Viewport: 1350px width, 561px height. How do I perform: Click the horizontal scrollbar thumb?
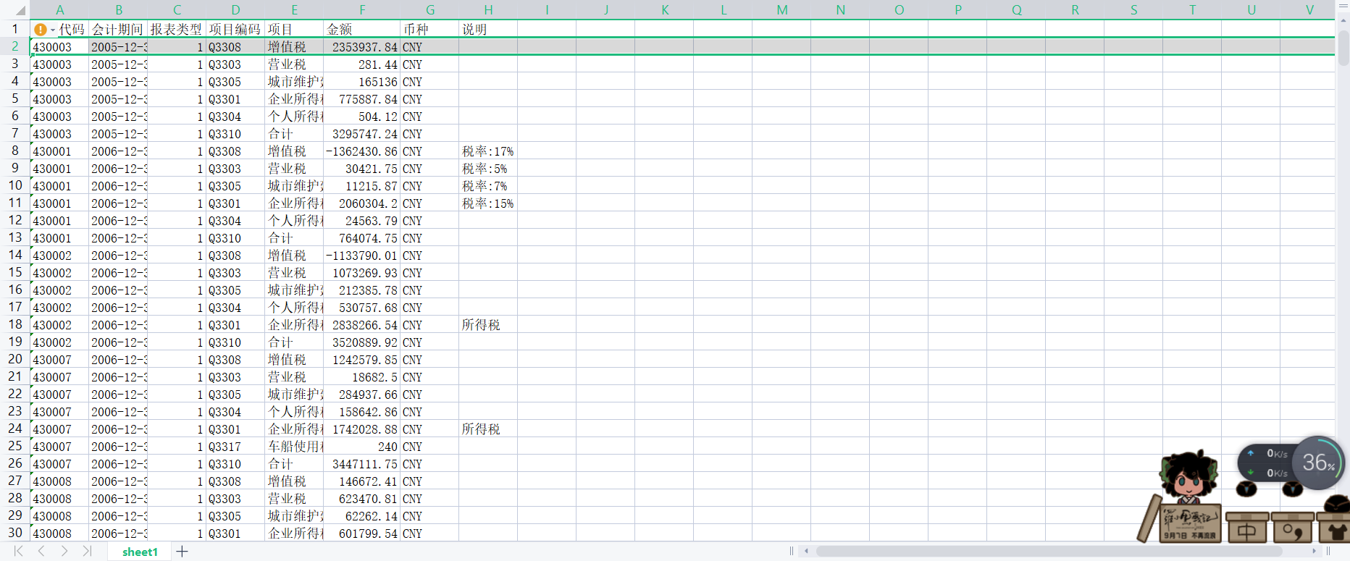[1048, 552]
